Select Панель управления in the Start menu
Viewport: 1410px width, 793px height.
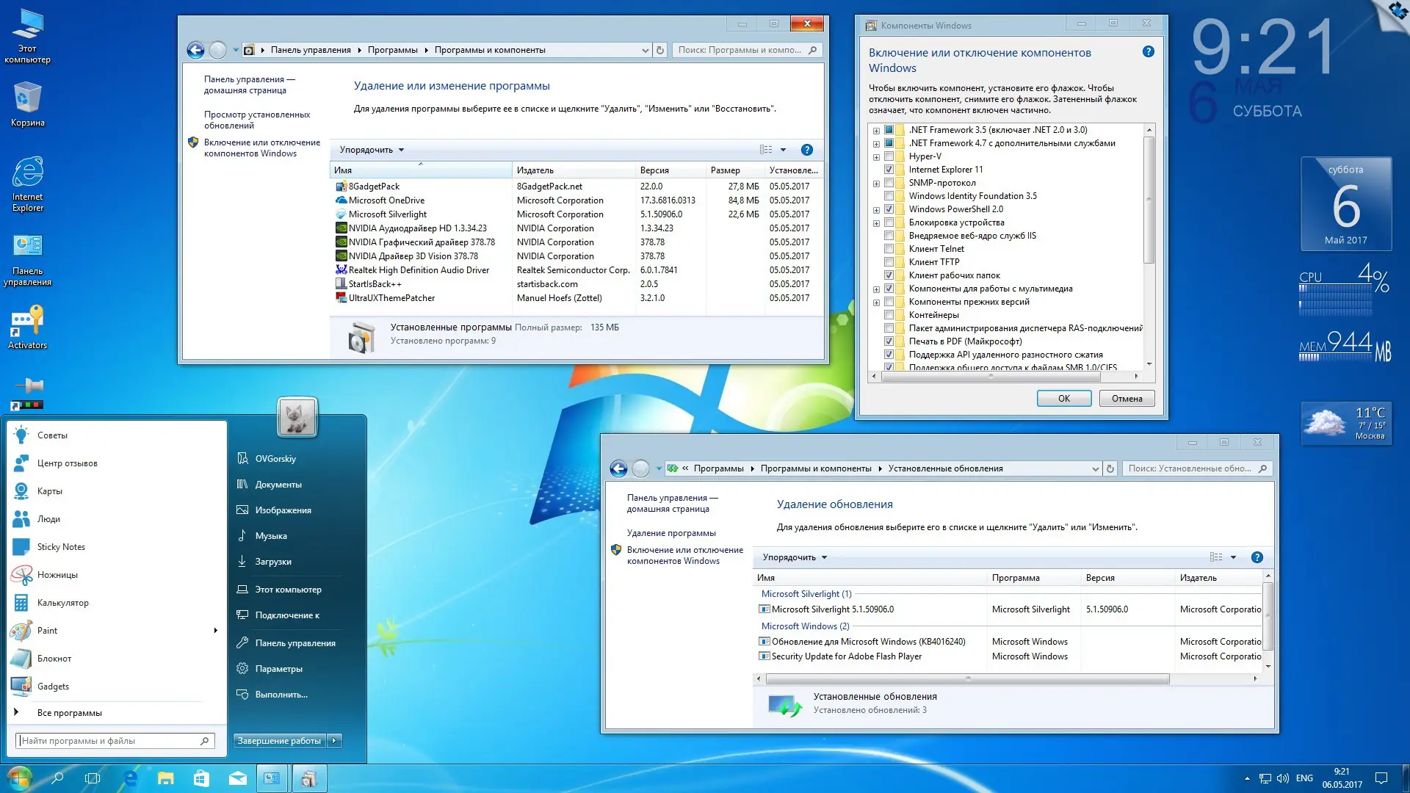coord(295,643)
